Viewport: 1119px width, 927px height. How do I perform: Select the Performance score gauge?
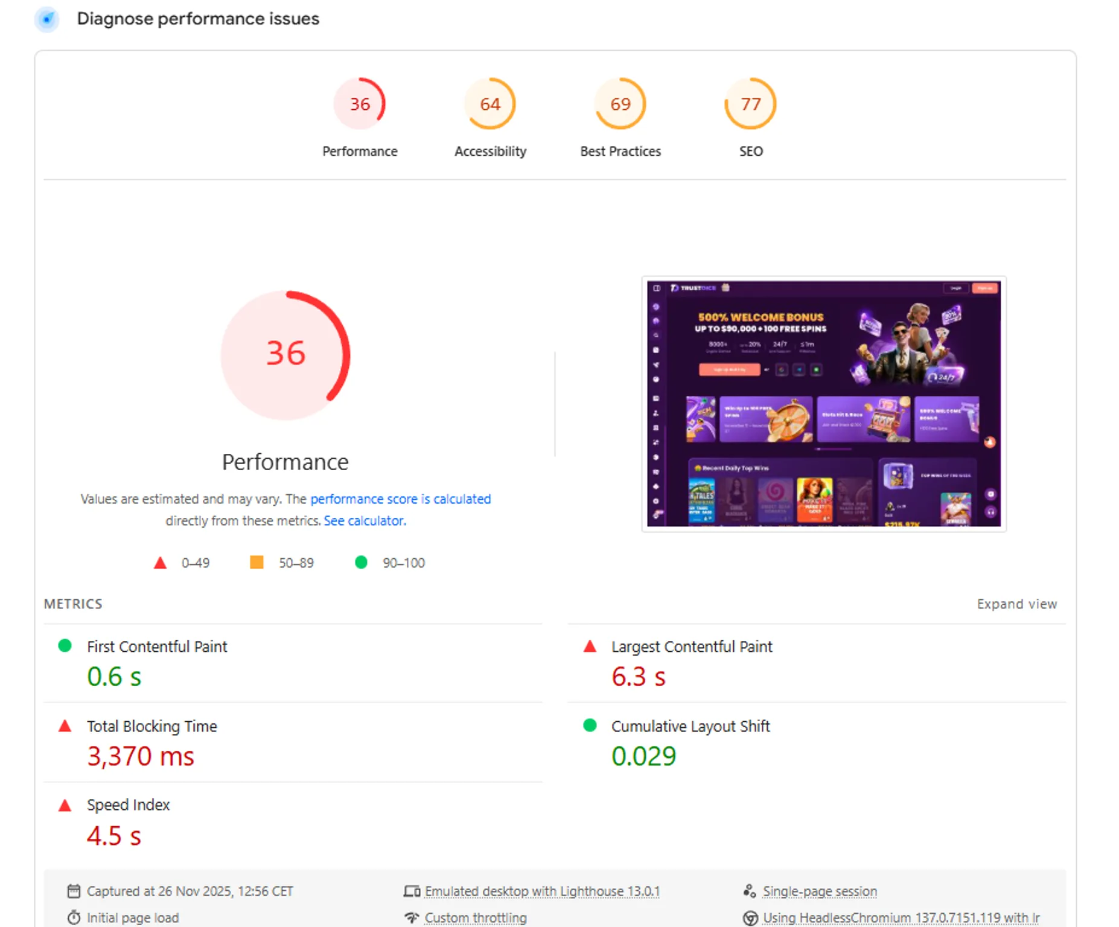pos(360,104)
